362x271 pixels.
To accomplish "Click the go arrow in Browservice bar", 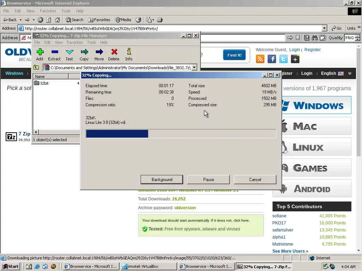I will click(290, 38).
